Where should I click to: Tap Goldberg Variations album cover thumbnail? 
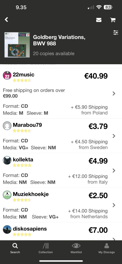(x=17, y=45)
